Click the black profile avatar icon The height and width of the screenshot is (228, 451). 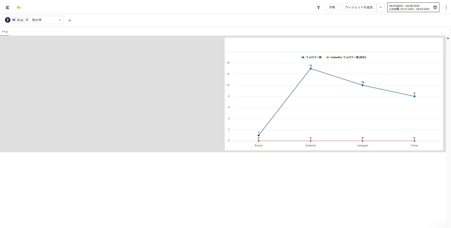(8, 20)
